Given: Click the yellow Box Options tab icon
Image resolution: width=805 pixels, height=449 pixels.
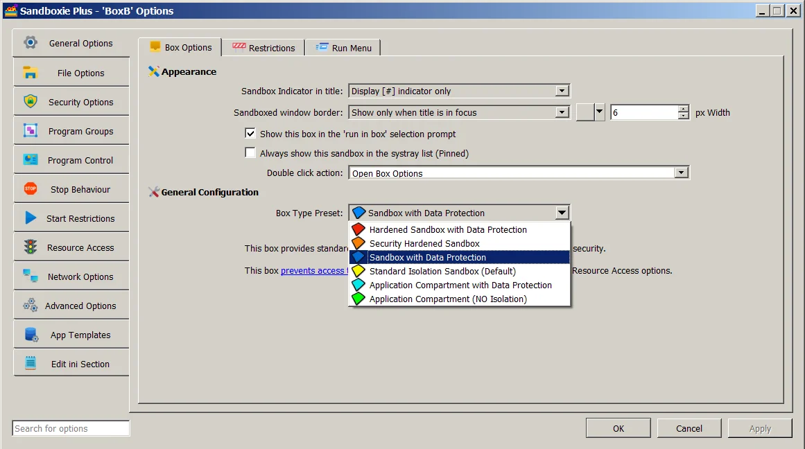Looking at the screenshot, I should click(x=155, y=46).
